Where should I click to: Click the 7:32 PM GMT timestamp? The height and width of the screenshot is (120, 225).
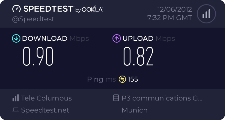pos(169,18)
